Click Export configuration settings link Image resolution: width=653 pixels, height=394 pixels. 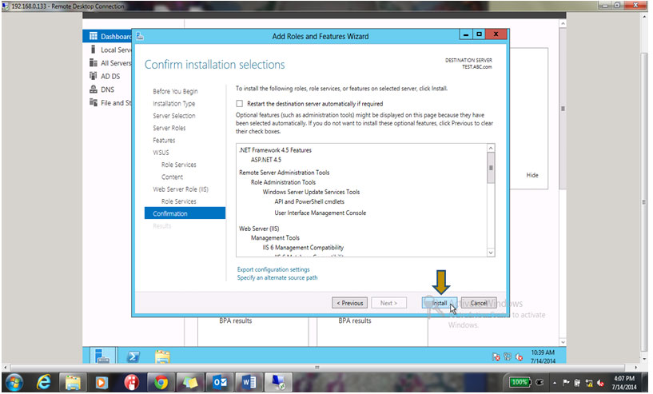[x=273, y=269]
